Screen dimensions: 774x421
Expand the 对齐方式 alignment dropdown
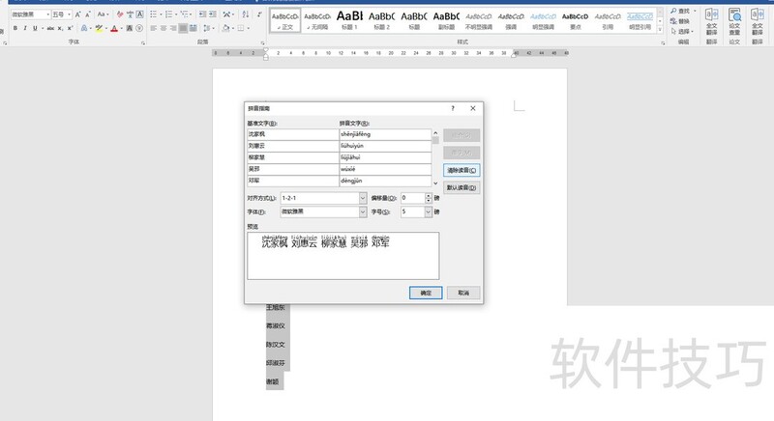coord(362,198)
